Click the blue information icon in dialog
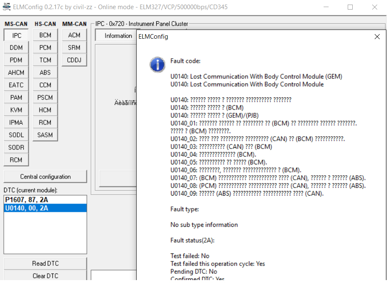Image resolution: width=388 pixels, height=283 pixels. tap(157, 65)
